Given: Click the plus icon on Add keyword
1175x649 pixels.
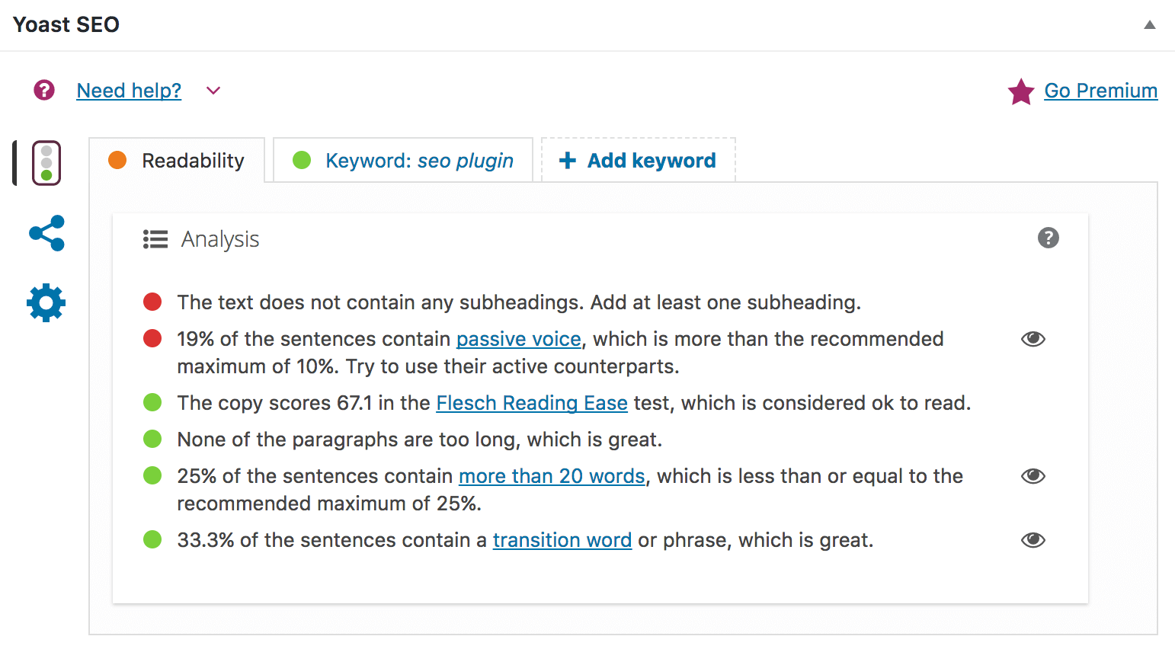Looking at the screenshot, I should (x=567, y=160).
